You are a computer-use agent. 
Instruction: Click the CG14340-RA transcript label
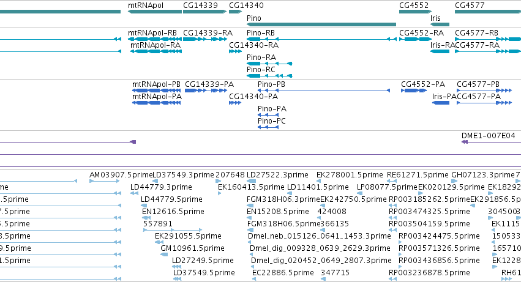point(254,45)
